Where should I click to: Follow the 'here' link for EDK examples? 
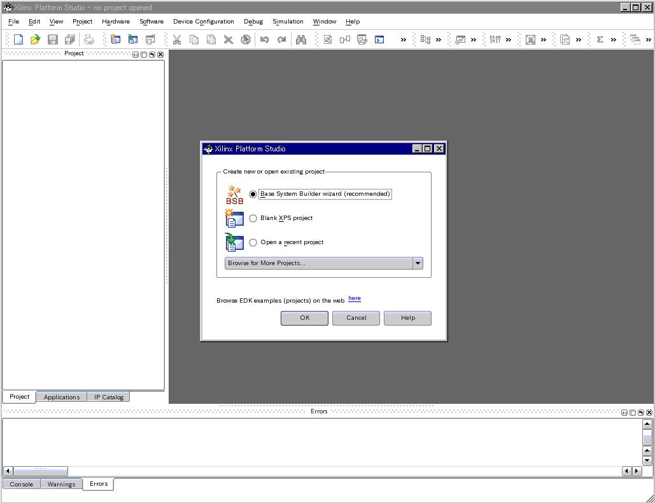(x=355, y=298)
